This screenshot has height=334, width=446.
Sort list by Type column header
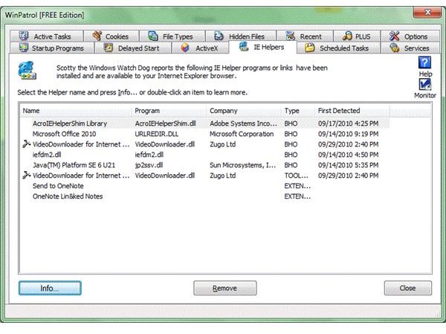[298, 111]
